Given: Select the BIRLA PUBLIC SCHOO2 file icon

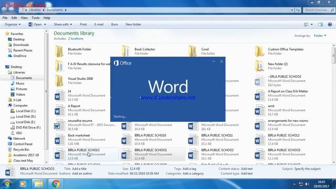Looking at the screenshot, I should point(193,154).
